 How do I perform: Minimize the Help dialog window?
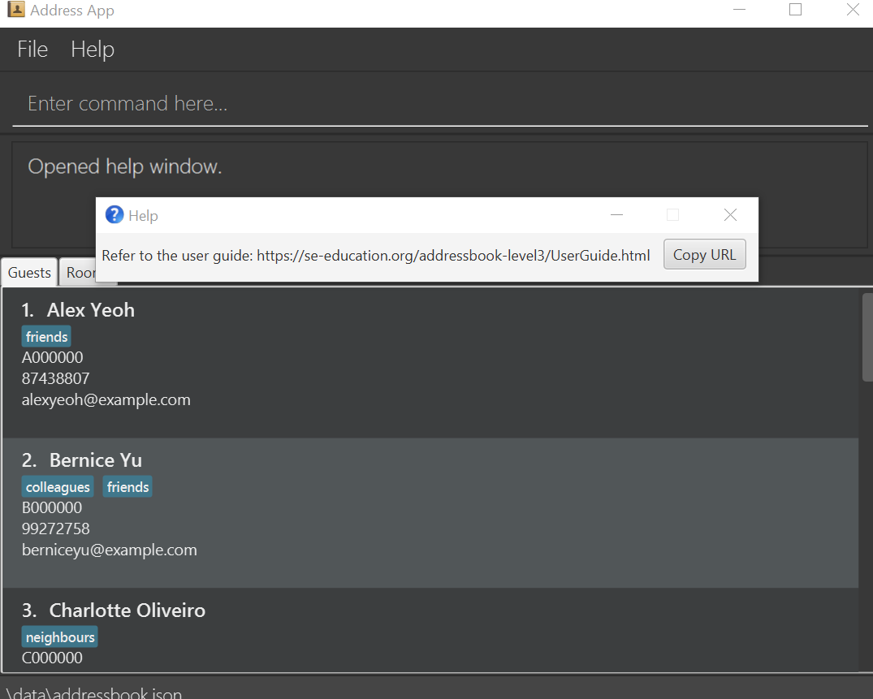[x=616, y=215]
